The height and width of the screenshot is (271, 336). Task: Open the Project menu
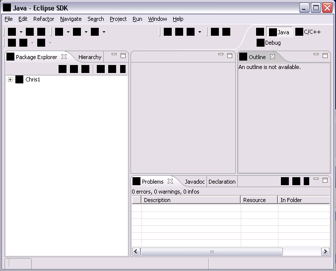[118, 19]
